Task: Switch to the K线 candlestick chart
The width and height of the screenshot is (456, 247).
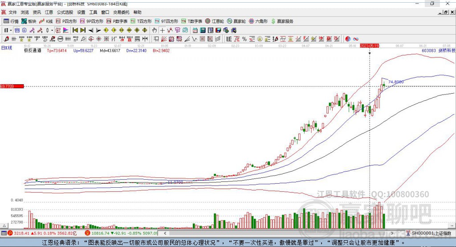Action: pos(46,21)
